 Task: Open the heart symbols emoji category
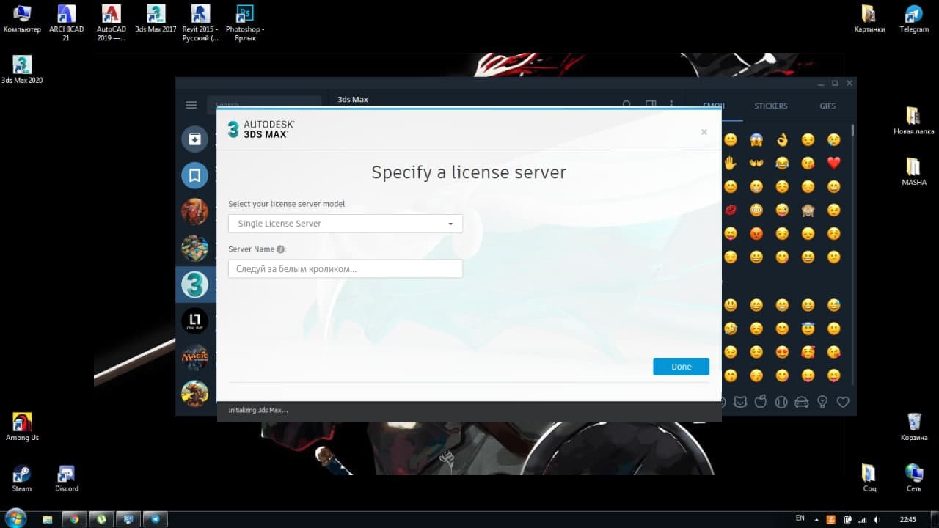843,402
